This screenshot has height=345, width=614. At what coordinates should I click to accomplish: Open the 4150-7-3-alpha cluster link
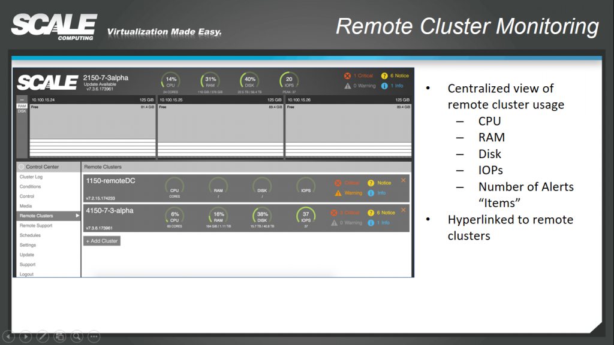[110, 210]
